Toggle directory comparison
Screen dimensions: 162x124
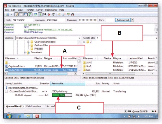click(64, 15)
